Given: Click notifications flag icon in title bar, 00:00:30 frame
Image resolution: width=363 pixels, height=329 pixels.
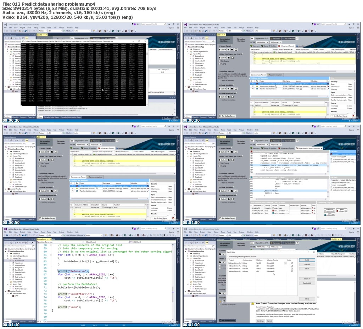Looking at the screenshot, I should click(313, 24).
